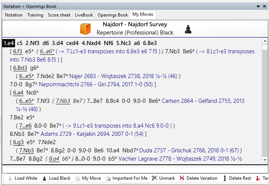Select the highlighted move 1.e4

tap(8, 43)
